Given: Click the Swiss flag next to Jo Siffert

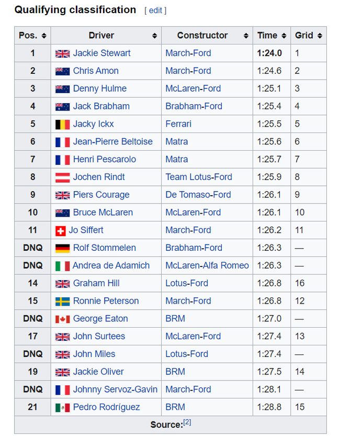Looking at the screenshot, I should (x=60, y=231).
